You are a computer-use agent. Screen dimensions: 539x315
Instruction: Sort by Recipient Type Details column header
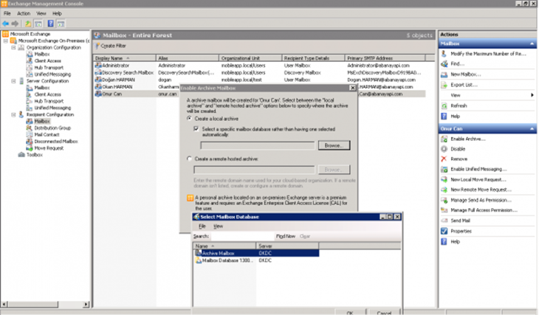coord(313,58)
